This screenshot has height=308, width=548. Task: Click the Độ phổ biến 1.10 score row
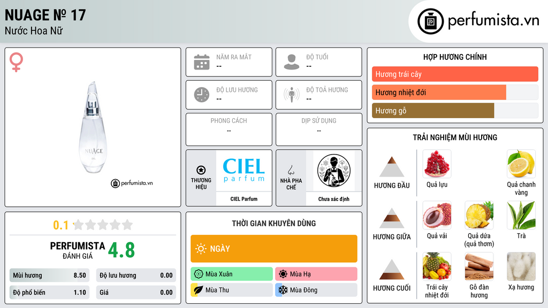(50, 292)
